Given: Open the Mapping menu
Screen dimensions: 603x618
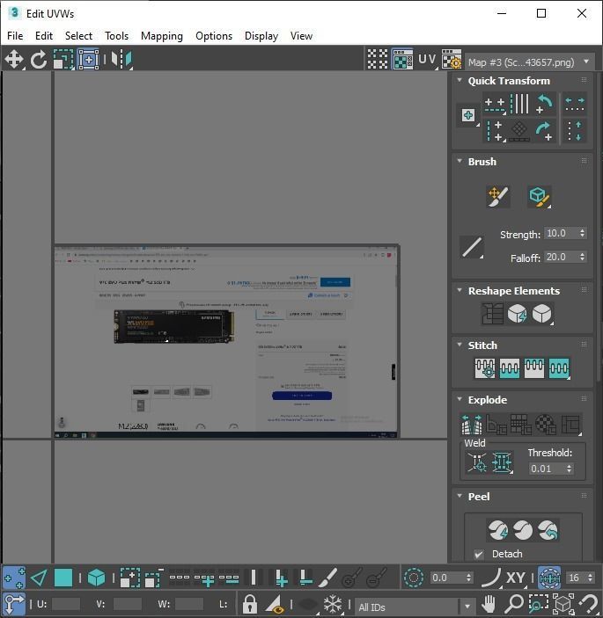Looking at the screenshot, I should (162, 36).
